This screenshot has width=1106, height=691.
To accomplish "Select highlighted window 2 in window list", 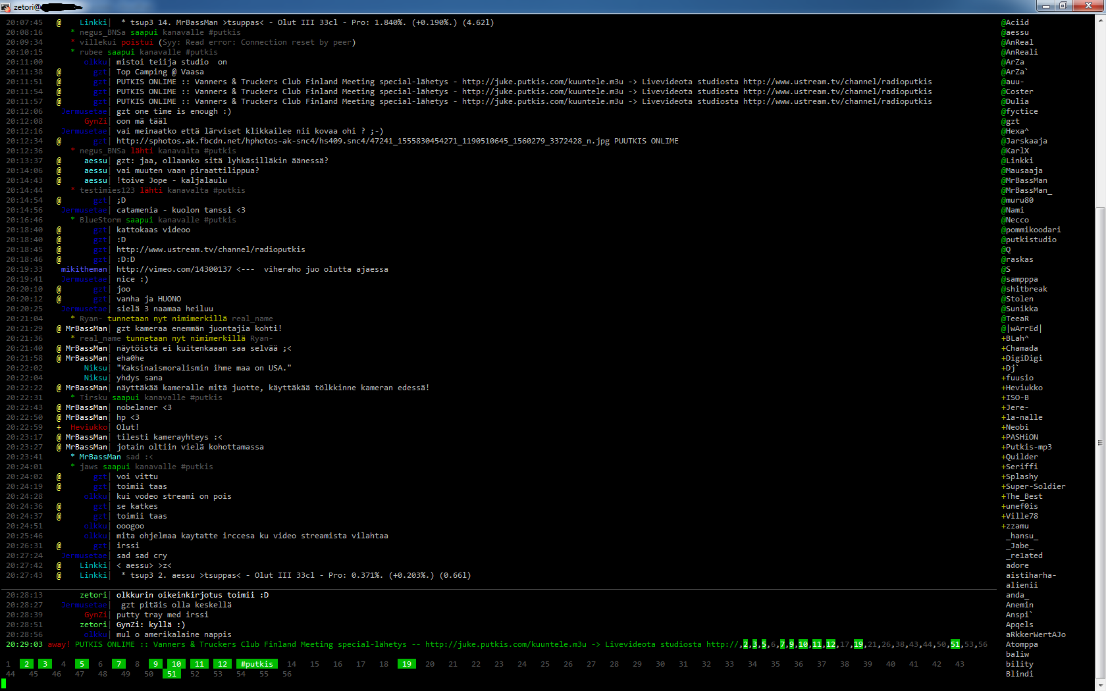I will pos(27,664).
